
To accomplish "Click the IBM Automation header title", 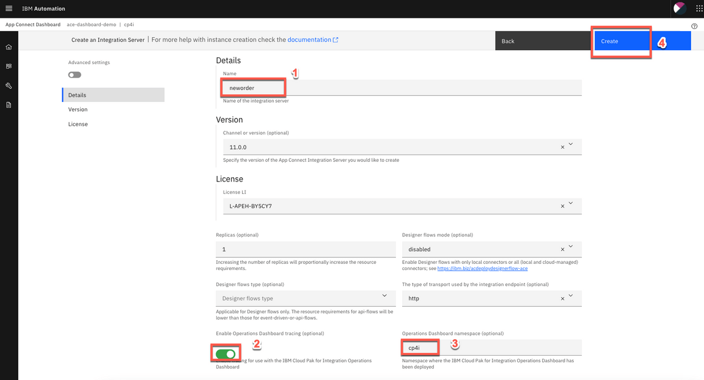I will click(x=43, y=9).
